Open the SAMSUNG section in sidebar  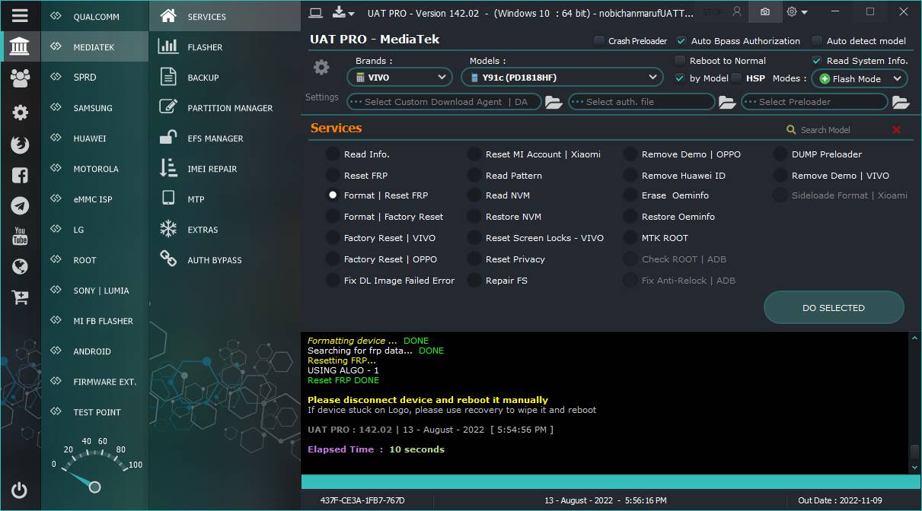[x=95, y=108]
